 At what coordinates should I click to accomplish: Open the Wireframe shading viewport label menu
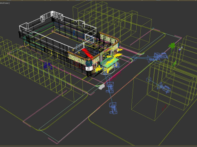[x=5, y=3]
